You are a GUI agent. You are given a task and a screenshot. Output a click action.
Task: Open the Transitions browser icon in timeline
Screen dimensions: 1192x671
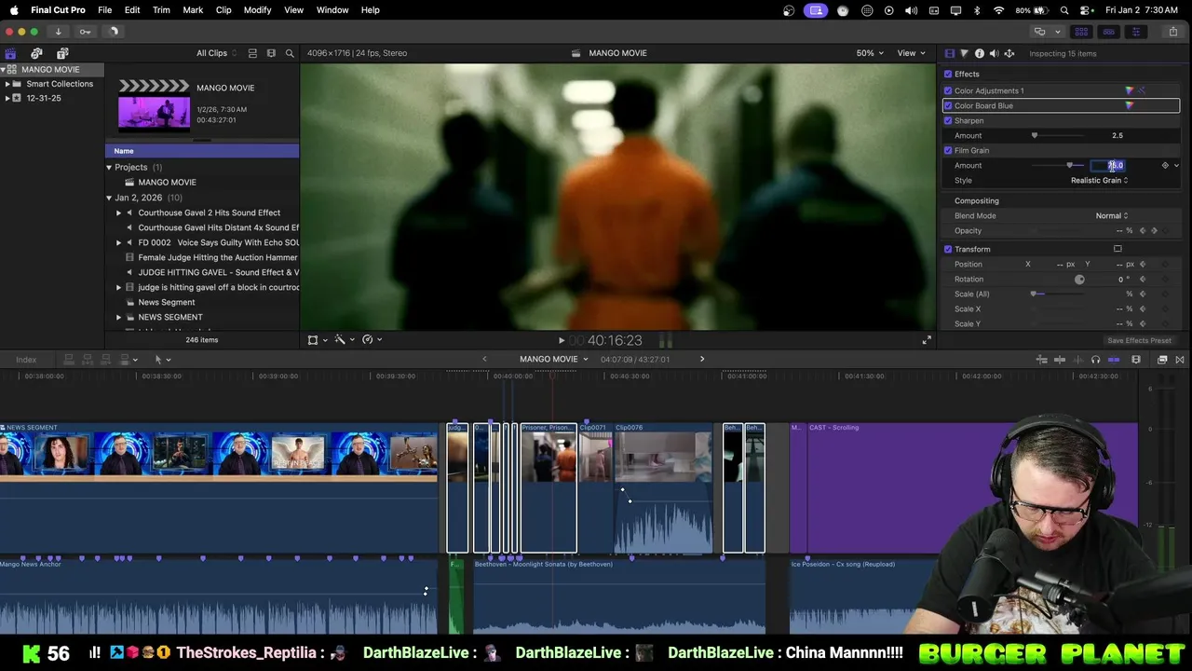1180,360
